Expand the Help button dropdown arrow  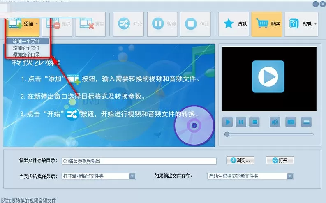[x=315, y=24]
